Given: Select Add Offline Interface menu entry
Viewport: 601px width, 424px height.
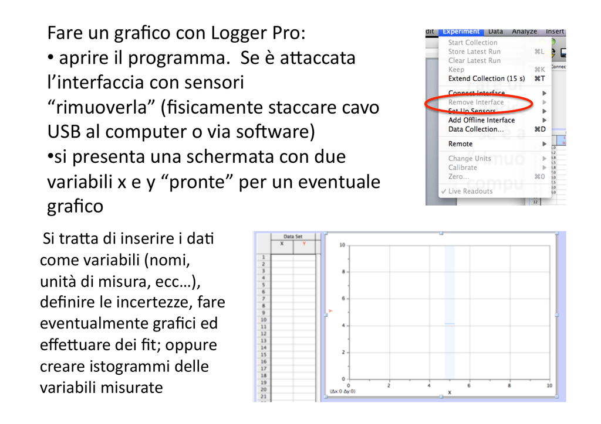Looking at the screenshot, I should (481, 120).
